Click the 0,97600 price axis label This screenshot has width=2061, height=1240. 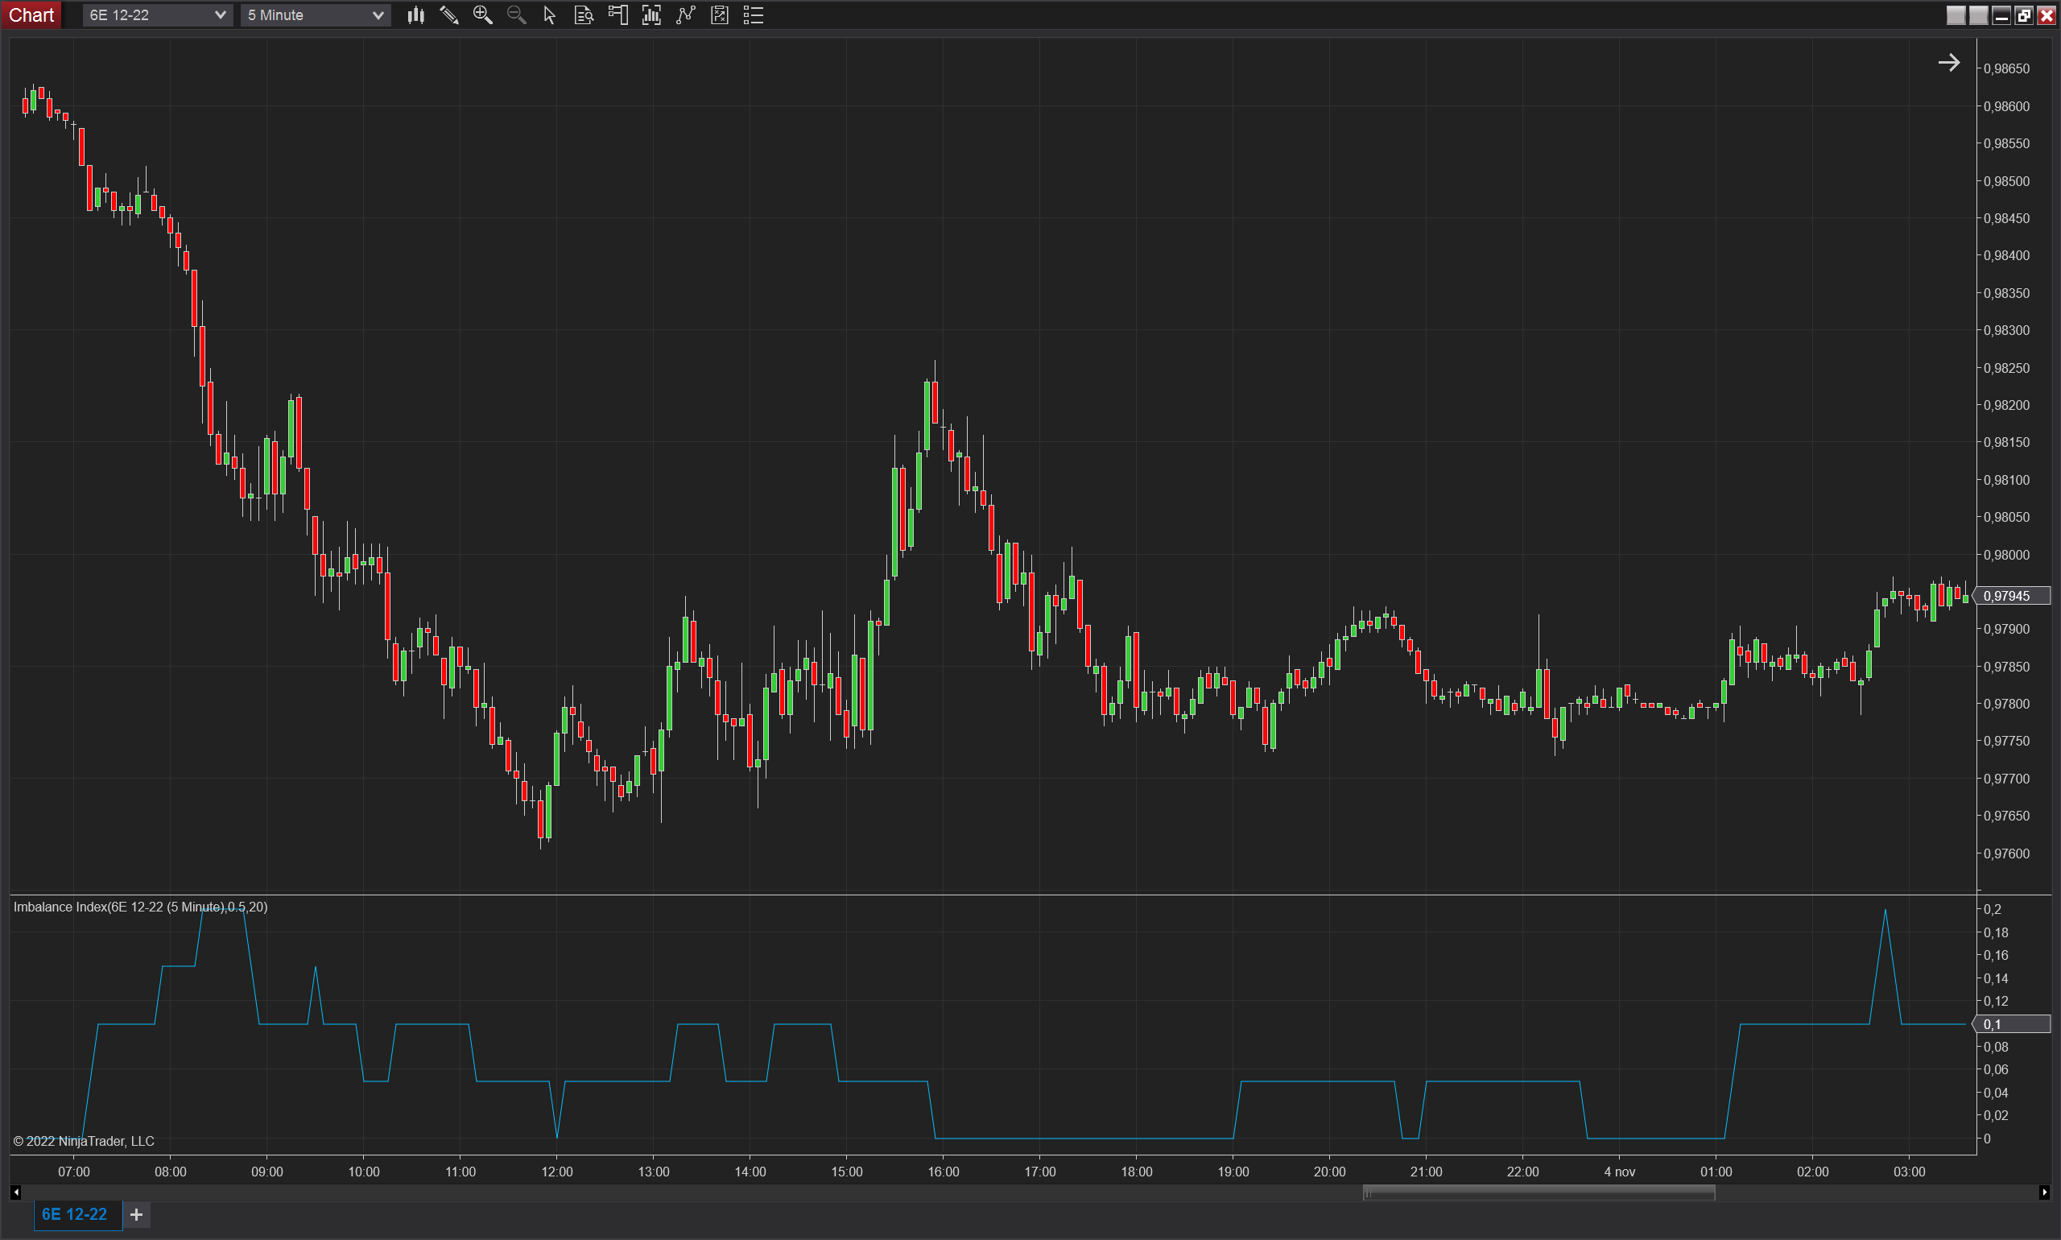click(x=2007, y=854)
